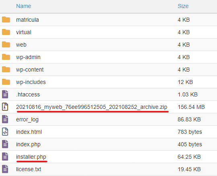Click the installer.php file icon
Viewport: 217px width, 176px height.
tap(5, 156)
